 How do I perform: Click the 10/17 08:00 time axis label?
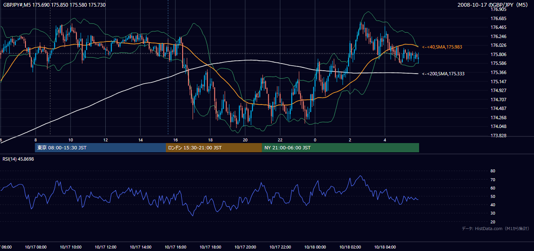pyautogui.click(x=36, y=247)
